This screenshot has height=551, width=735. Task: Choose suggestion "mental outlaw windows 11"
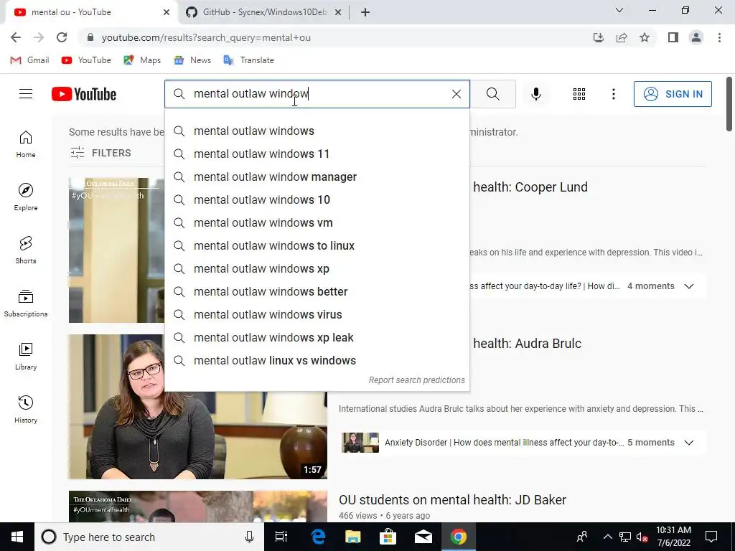coord(317,154)
